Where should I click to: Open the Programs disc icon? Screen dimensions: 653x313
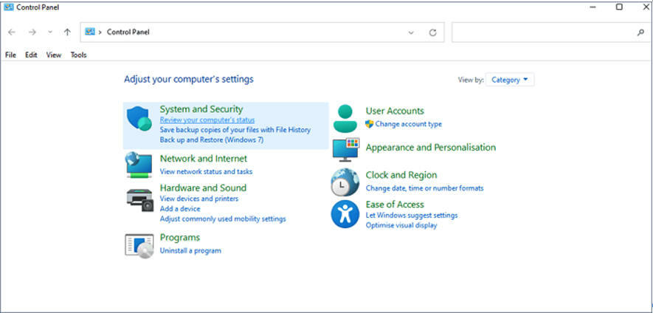(x=139, y=246)
